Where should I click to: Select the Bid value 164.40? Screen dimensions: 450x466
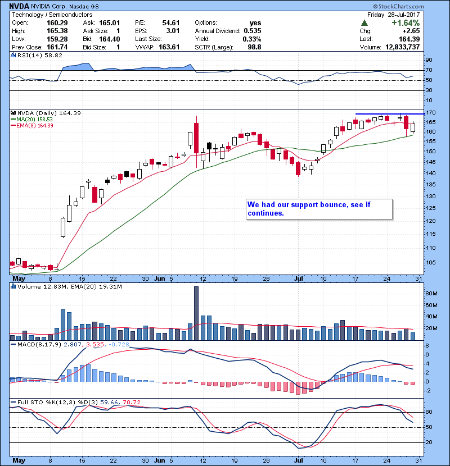[x=109, y=39]
